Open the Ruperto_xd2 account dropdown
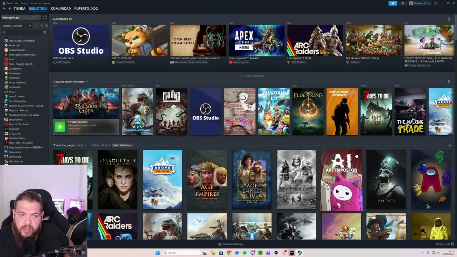The width and height of the screenshot is (457, 257). pos(420,3)
